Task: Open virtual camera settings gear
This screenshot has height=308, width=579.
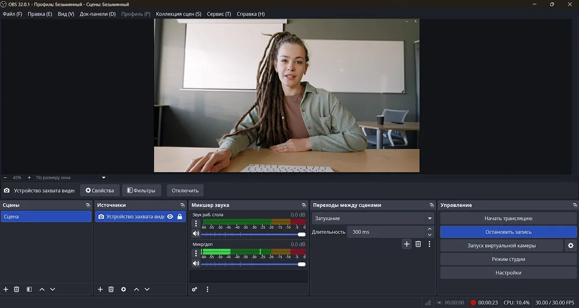Action: click(570, 245)
